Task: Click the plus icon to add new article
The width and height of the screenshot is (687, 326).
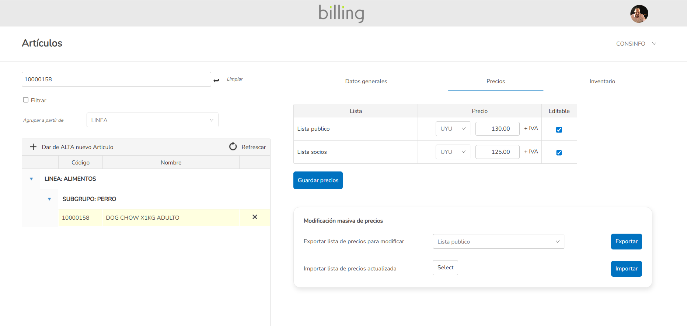Action: click(x=33, y=147)
